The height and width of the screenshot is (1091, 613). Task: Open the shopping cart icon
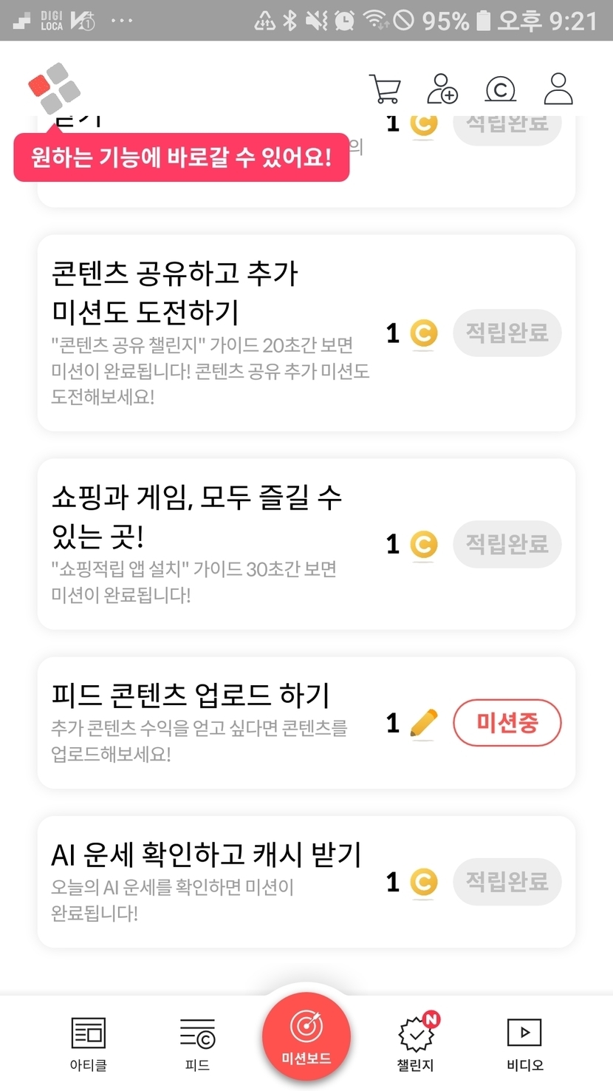384,89
